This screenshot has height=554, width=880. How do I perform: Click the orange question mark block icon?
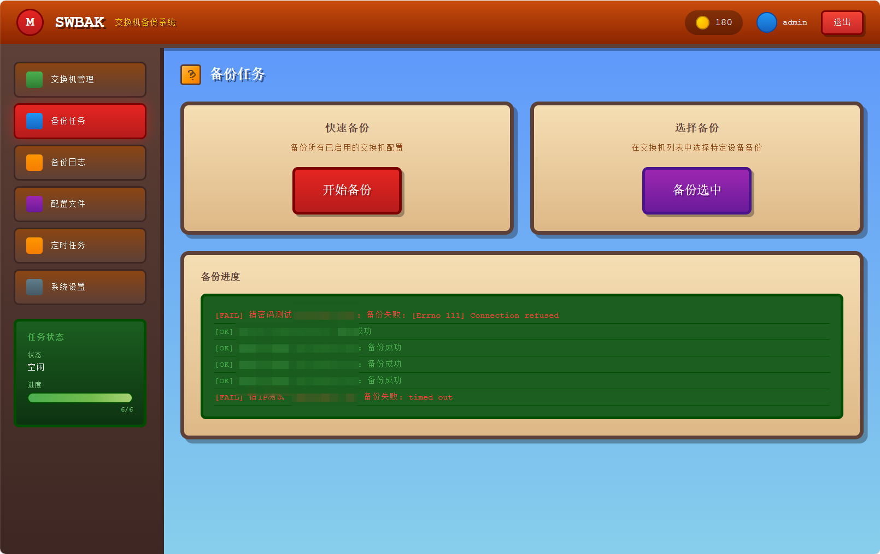191,75
